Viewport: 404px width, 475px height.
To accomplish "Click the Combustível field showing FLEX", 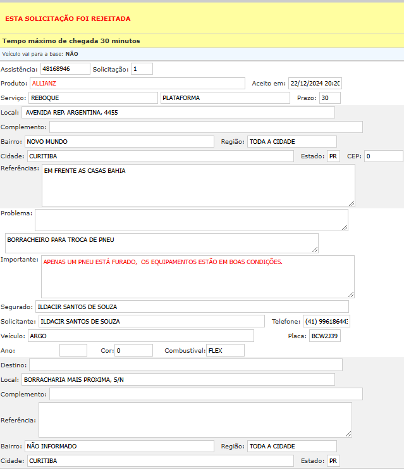I will click(225, 350).
